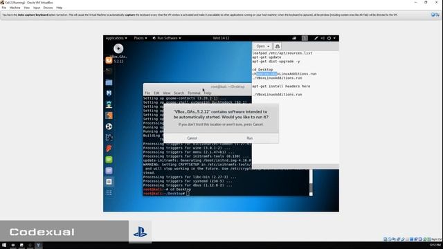Open the Terminal menu in the terminal window
Image resolution: width=443 pixels, height=249 pixels.
pos(194,93)
